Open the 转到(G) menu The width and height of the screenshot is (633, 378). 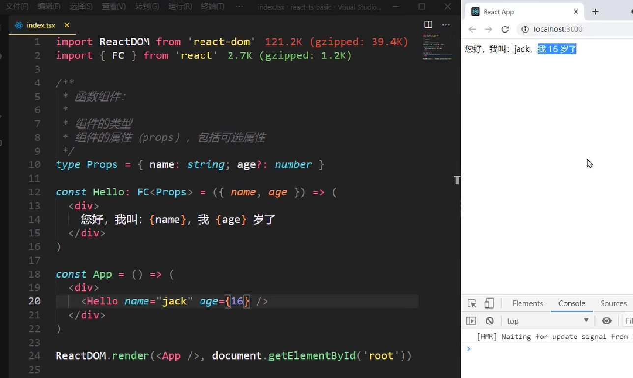click(147, 7)
